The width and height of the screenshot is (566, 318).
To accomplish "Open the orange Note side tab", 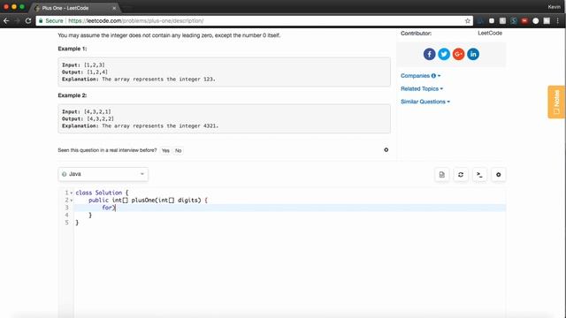I will 556,102.
